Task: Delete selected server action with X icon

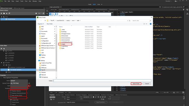Action: (x=7, y=13)
